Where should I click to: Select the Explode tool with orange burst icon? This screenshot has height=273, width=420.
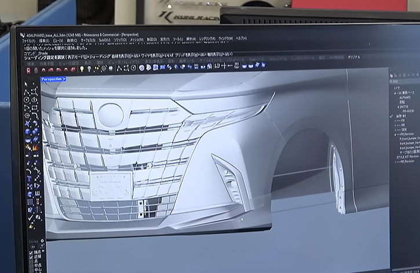(x=35, y=147)
